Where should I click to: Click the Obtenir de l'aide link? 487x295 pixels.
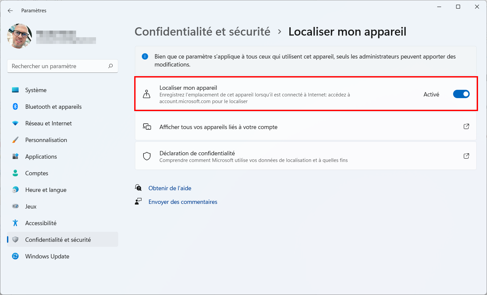point(170,188)
